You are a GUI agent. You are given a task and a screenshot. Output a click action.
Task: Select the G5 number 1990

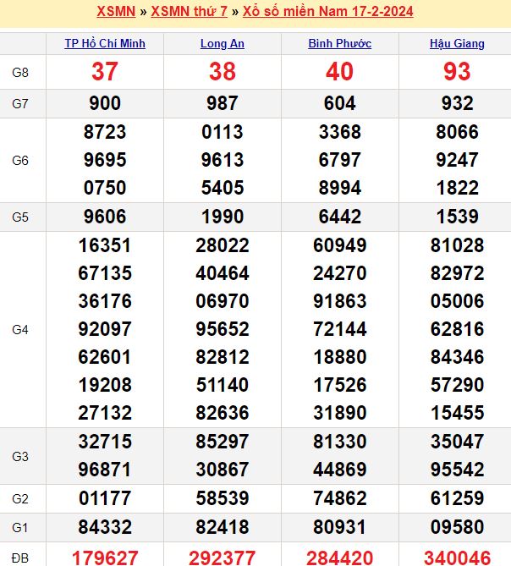click(223, 217)
